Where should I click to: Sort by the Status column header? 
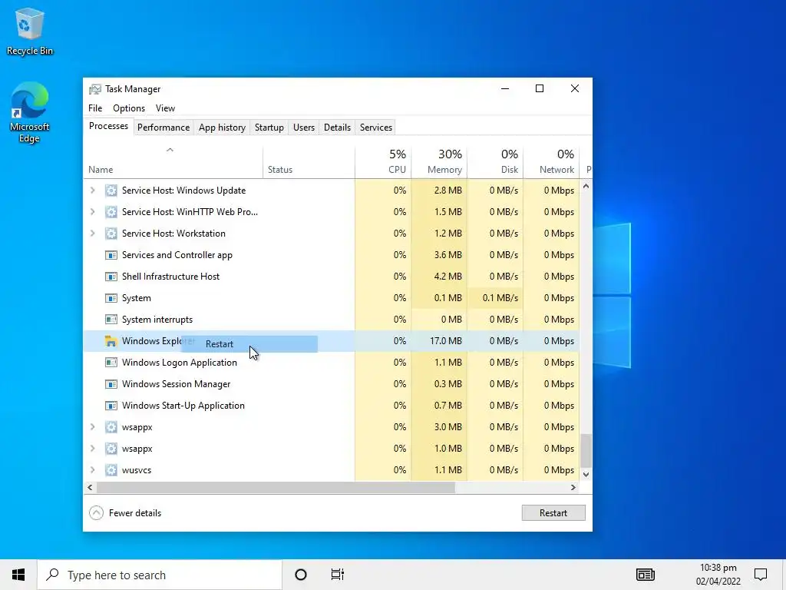(x=309, y=162)
